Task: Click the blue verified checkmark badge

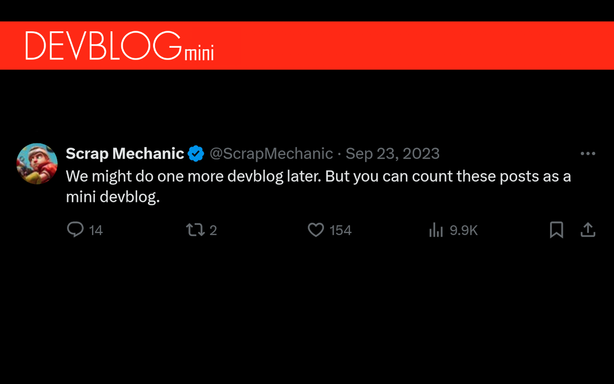Action: [196, 154]
